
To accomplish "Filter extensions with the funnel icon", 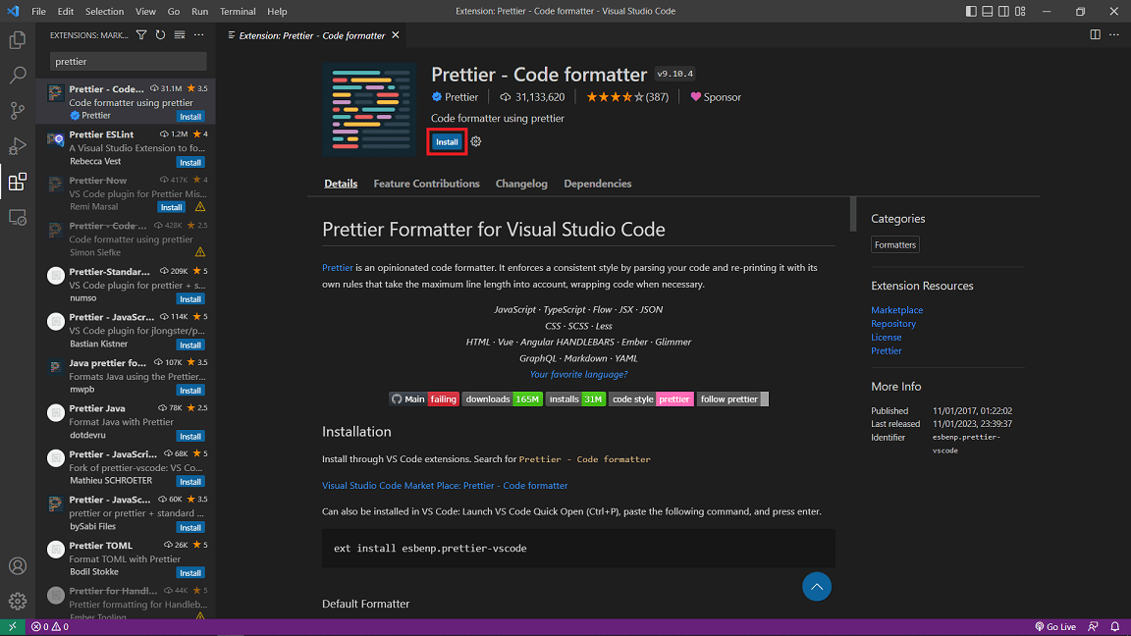I will [141, 34].
